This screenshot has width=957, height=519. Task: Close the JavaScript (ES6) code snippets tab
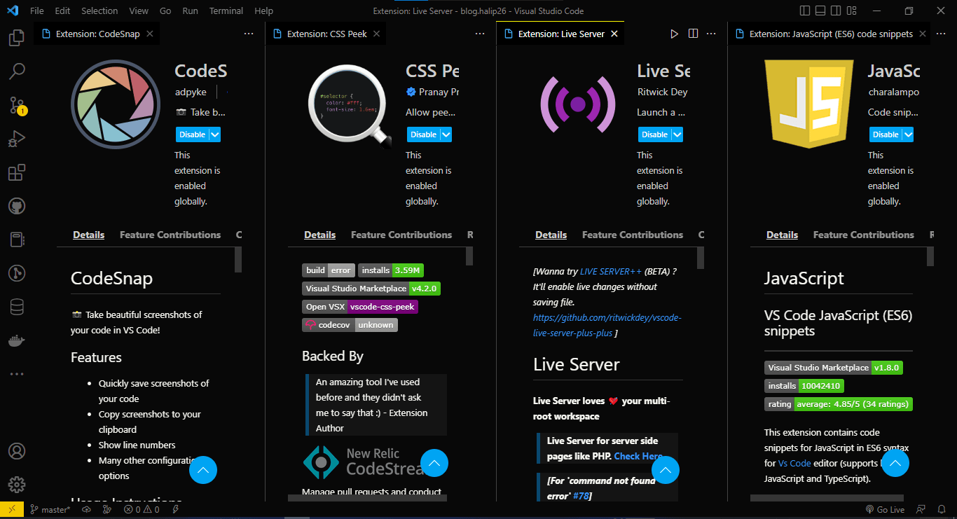click(923, 34)
